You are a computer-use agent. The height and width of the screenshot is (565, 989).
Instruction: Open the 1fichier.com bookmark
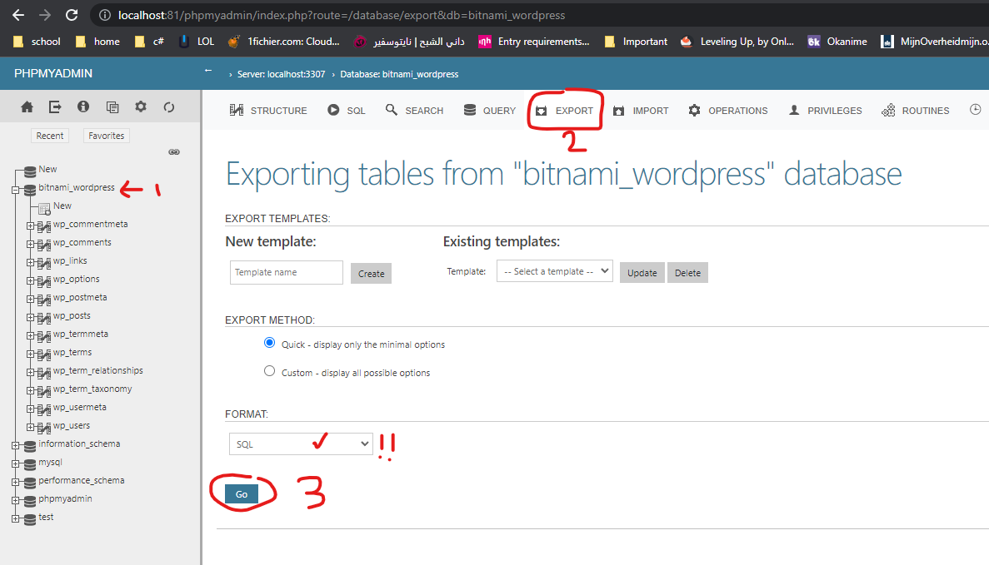click(x=284, y=42)
